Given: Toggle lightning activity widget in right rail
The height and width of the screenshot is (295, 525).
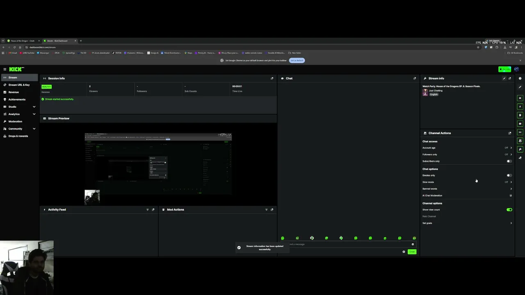Looking at the screenshot, I should 520,107.
